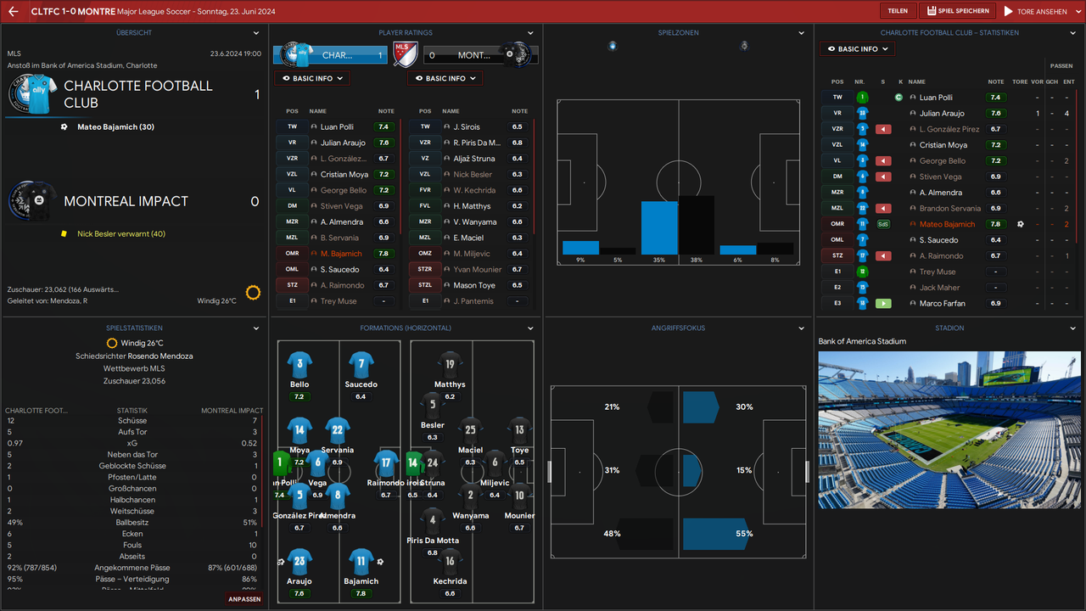Open the Charlotte Statistiken panel dropdown

pyautogui.click(x=1074, y=33)
